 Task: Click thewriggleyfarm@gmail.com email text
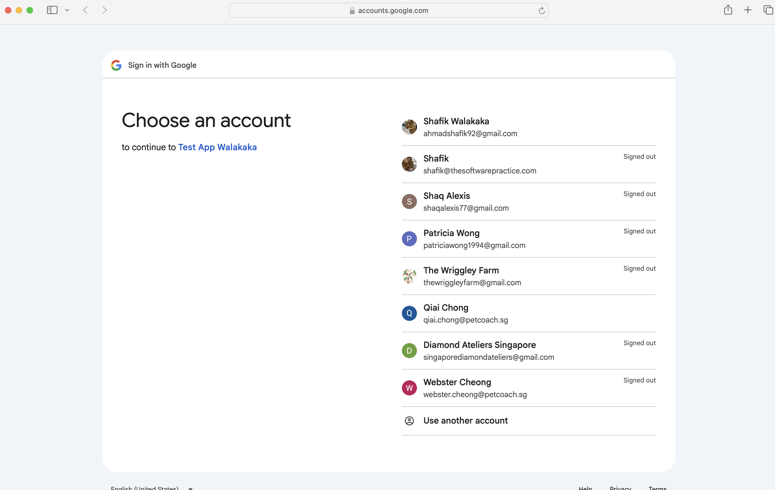472,283
